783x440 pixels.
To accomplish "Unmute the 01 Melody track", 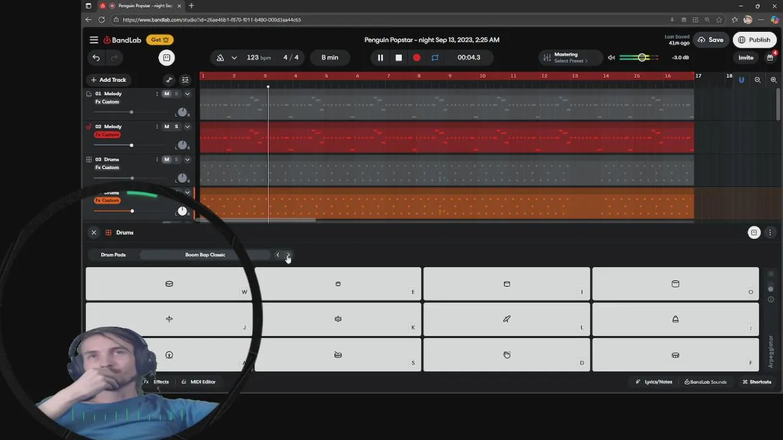I will tap(166, 94).
